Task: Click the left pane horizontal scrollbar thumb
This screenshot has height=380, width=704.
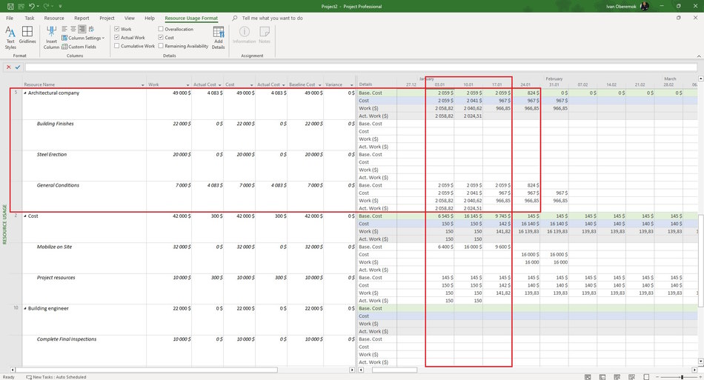Action: coord(147,370)
